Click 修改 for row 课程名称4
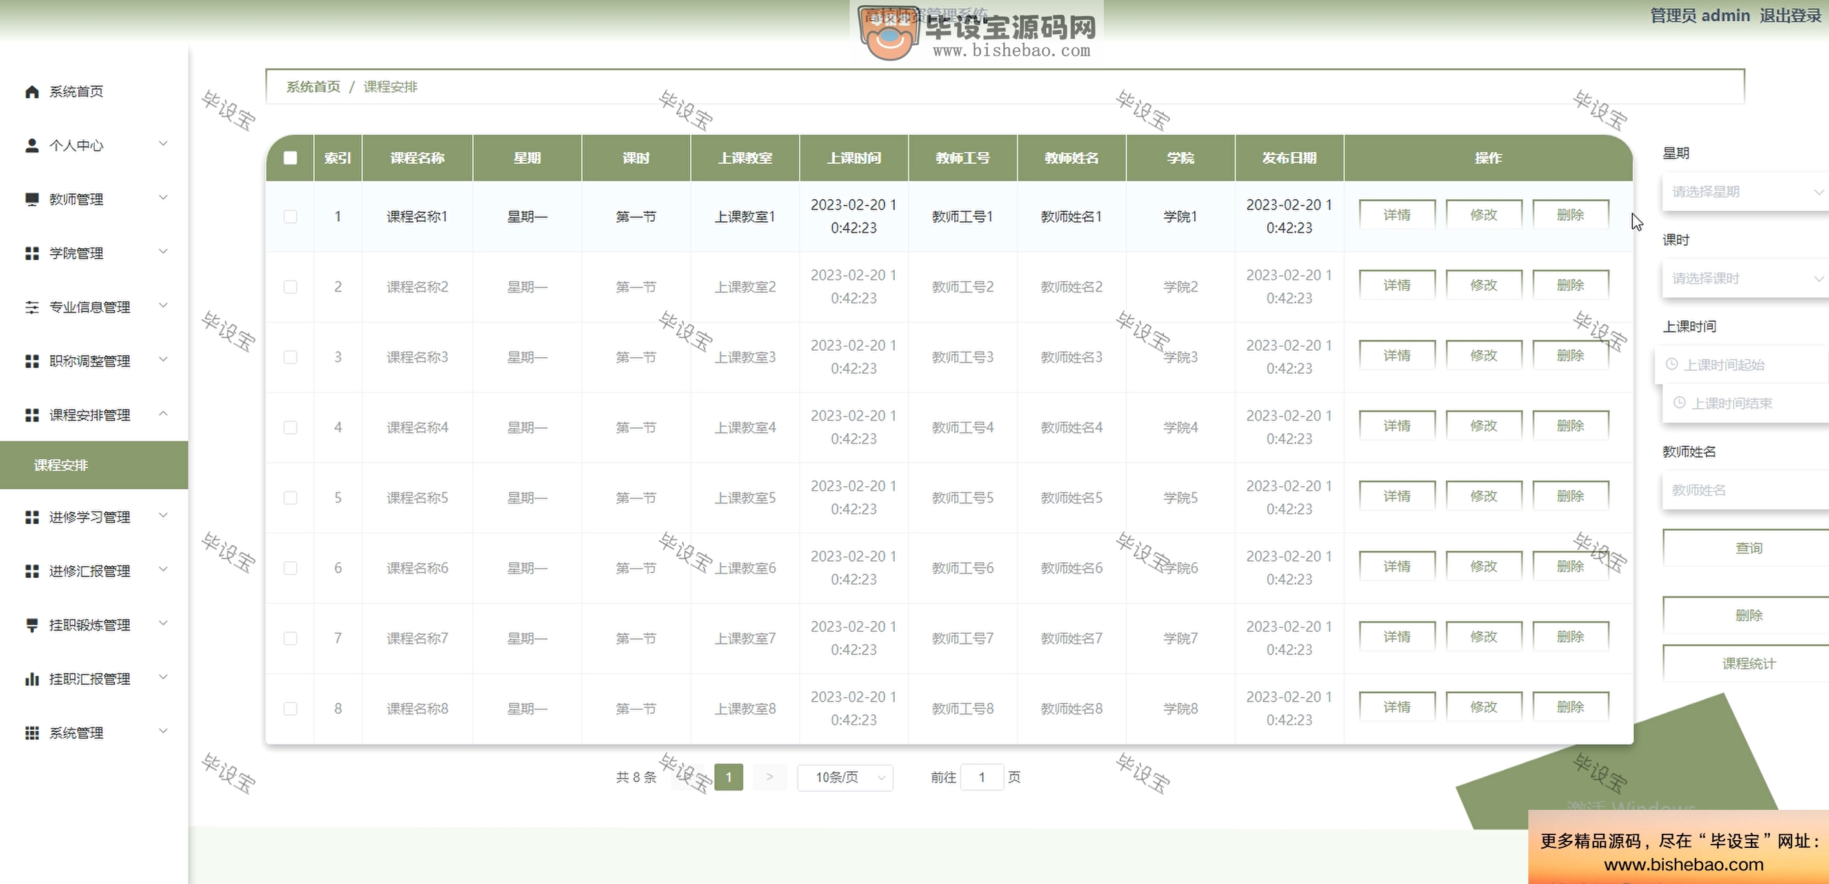This screenshot has height=884, width=1829. point(1484,426)
